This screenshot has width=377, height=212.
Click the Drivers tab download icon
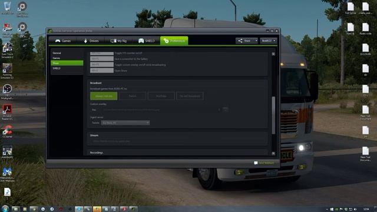[x=85, y=41]
